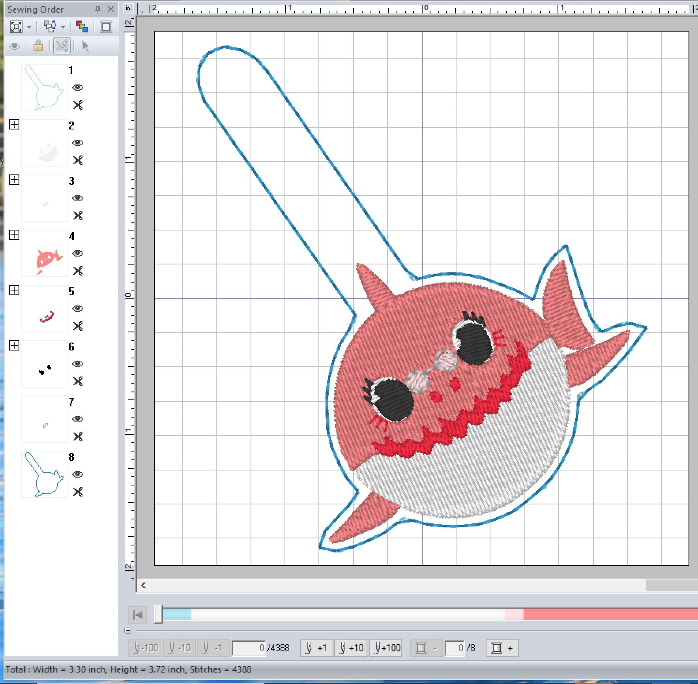Advance stitch simulator by +10 stitches
Image resolution: width=698 pixels, height=684 pixels.
351,648
